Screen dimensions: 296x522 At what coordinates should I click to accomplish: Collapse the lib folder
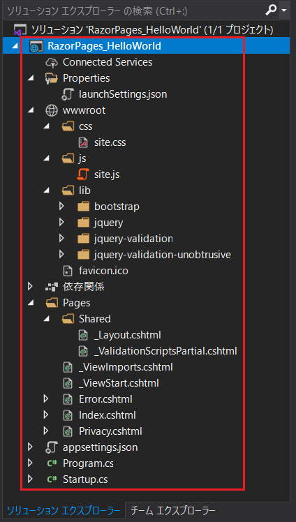coord(47,191)
